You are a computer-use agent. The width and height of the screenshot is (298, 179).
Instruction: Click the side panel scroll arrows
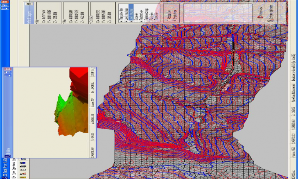[29, 5]
